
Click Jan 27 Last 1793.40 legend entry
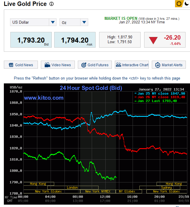point(156,101)
